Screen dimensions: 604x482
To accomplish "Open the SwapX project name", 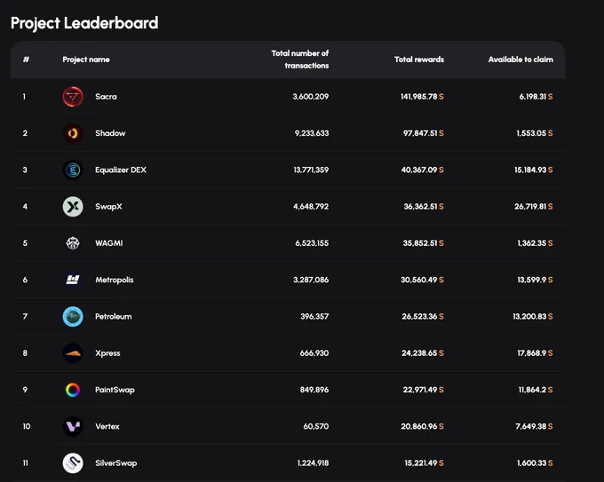I will [x=108, y=207].
